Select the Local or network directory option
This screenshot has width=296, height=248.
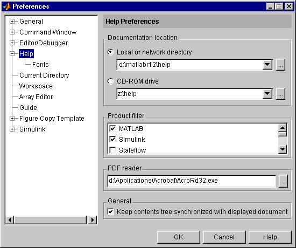[111, 52]
